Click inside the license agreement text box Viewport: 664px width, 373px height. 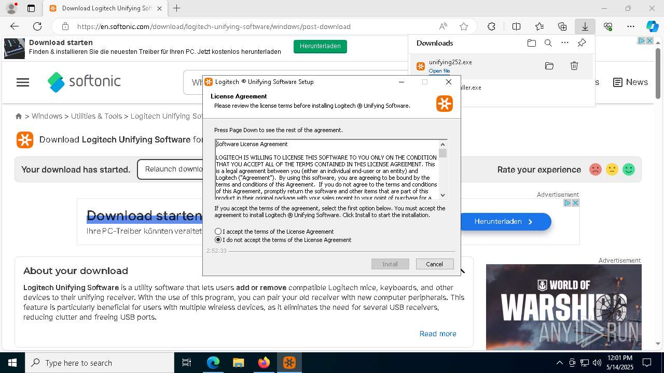[x=327, y=169]
